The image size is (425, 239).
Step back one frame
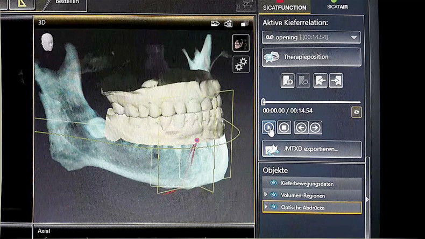(x=301, y=128)
